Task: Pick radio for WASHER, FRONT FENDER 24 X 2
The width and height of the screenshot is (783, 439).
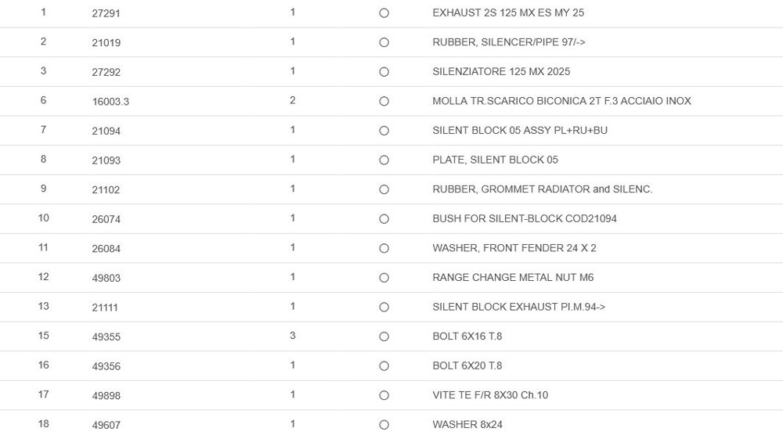Action: 384,249
